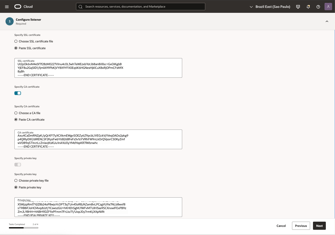Select Paste SSL certificate option
Image resolution: width=335 pixels, height=235 pixels.
(x=30, y=48)
